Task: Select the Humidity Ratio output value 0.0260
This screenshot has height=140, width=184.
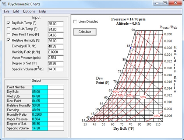Action: [40, 115]
